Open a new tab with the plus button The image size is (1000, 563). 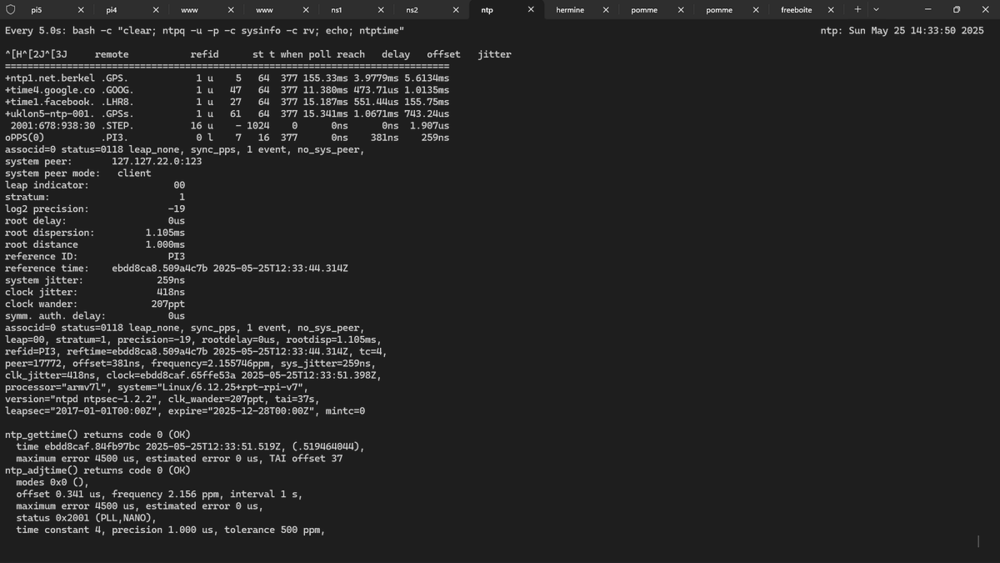(857, 9)
